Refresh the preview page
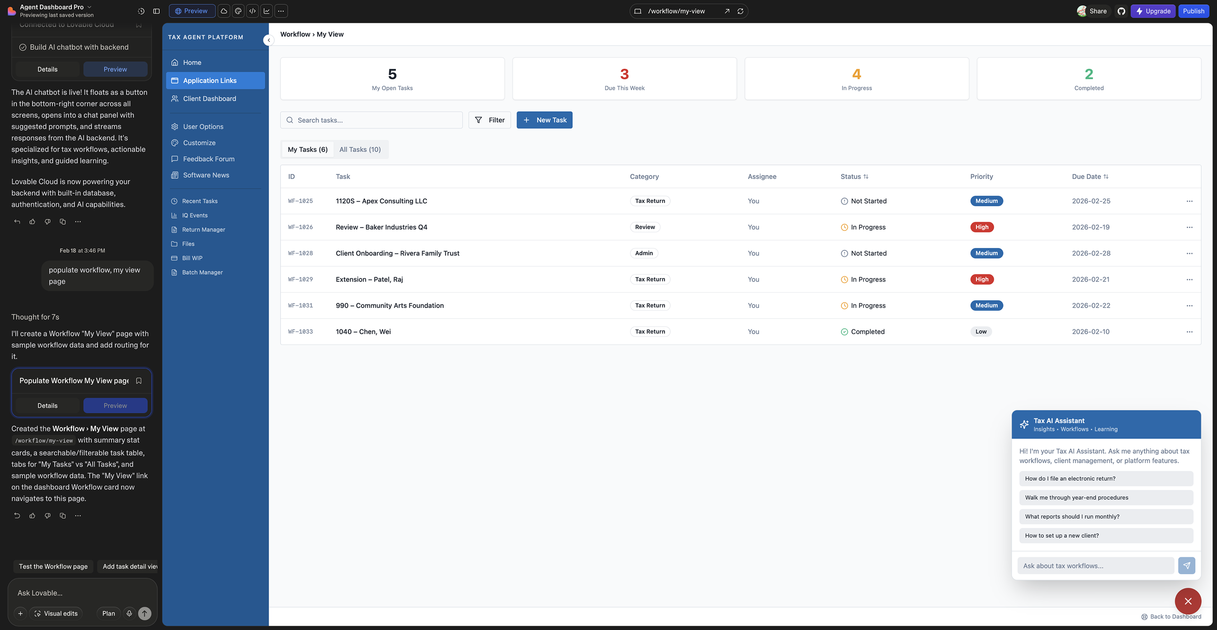Image resolution: width=1217 pixels, height=630 pixels. (x=740, y=11)
